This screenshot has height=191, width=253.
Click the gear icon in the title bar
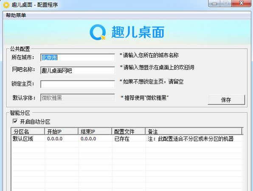[6, 5]
